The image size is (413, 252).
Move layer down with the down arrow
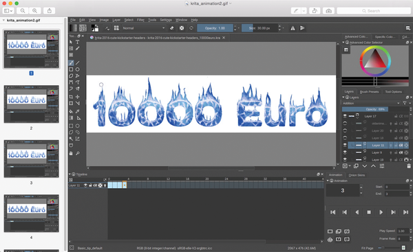click(365, 166)
